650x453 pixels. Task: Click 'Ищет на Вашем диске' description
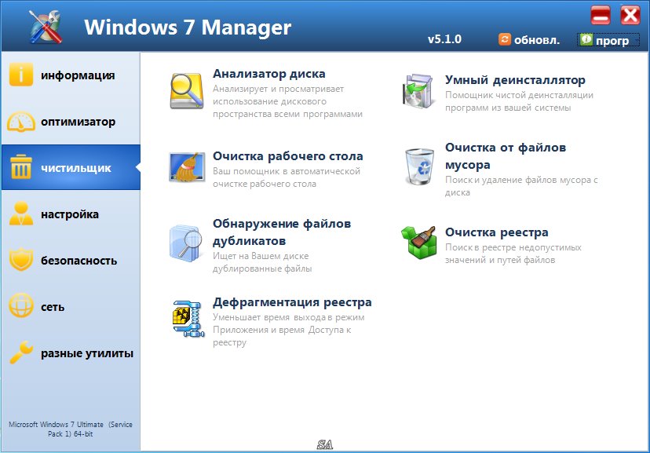262,262
